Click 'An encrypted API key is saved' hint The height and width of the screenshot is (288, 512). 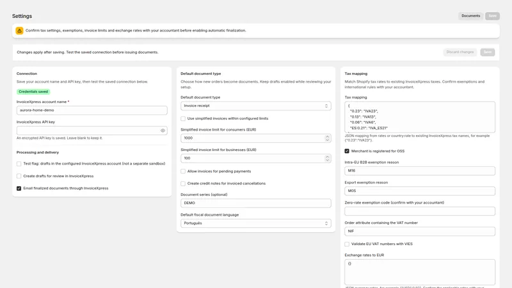click(x=60, y=138)
